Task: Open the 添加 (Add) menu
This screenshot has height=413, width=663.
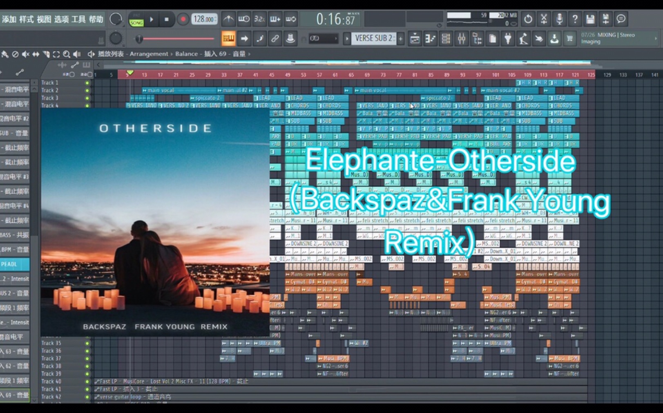Action: pyautogui.click(x=9, y=19)
